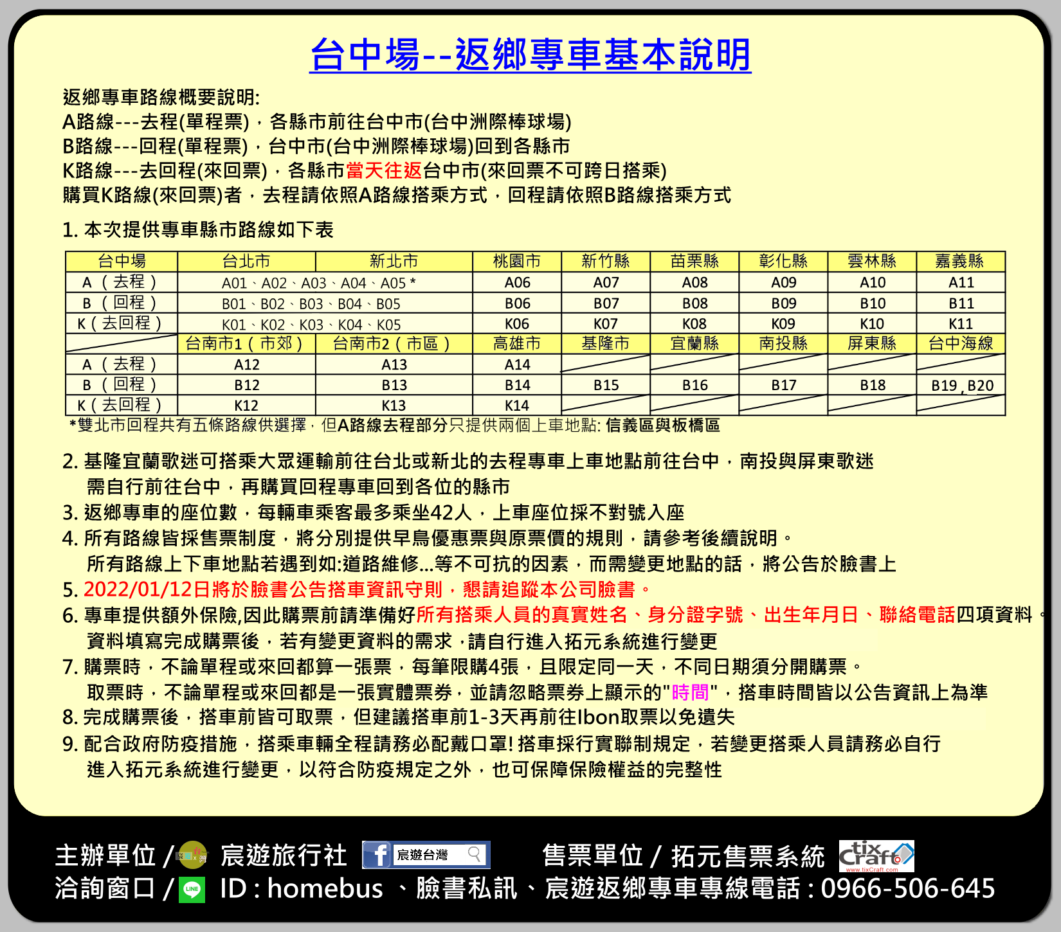Select the 台南市1（市郊）header cell

246,344
